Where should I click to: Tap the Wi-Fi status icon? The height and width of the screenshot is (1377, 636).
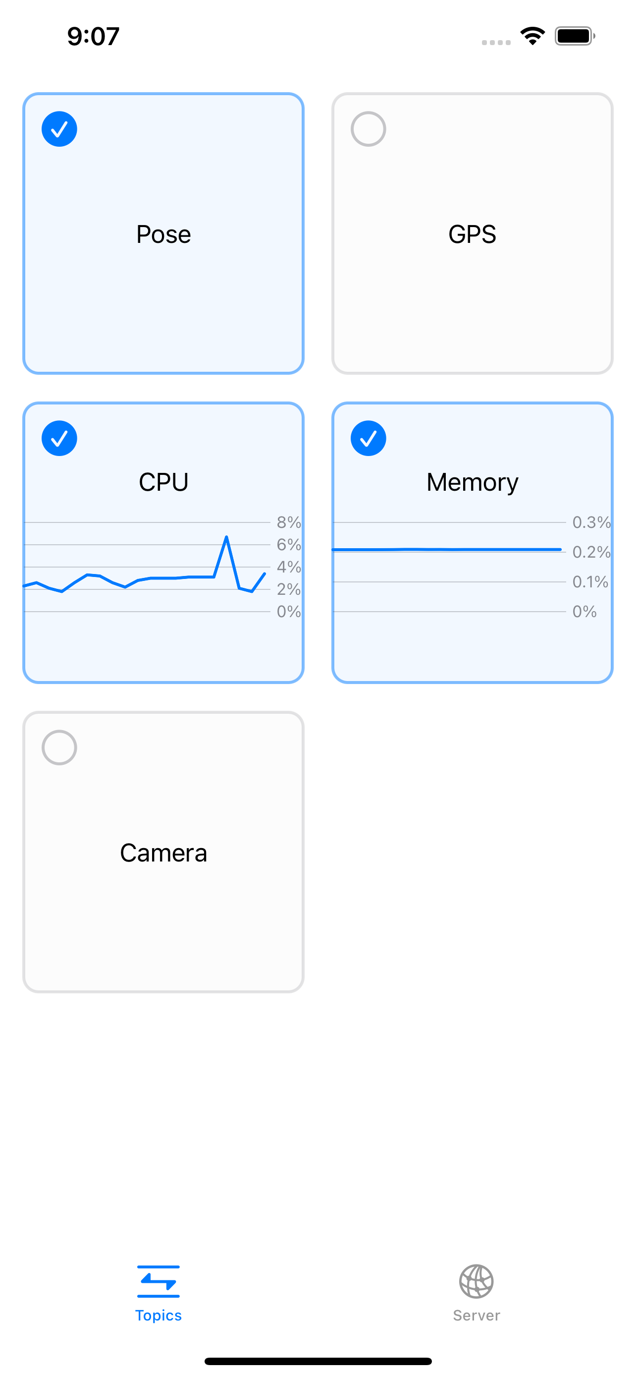[532, 36]
